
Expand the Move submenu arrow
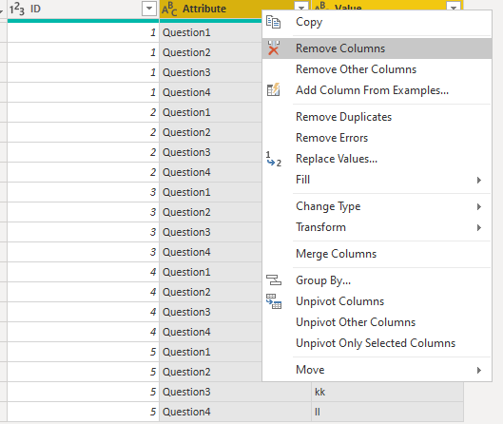(x=479, y=370)
